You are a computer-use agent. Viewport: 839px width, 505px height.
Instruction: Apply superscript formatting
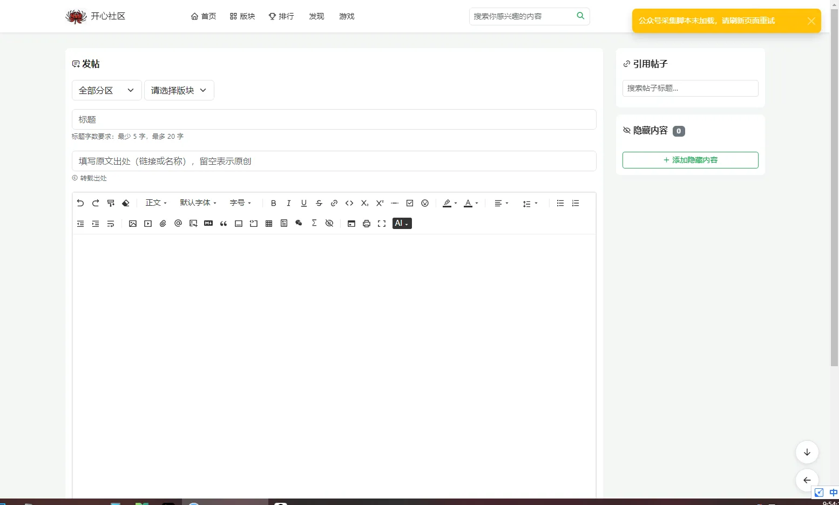click(380, 203)
